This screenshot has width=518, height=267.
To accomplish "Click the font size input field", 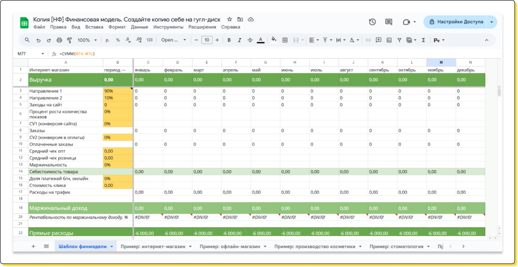I will (x=207, y=40).
